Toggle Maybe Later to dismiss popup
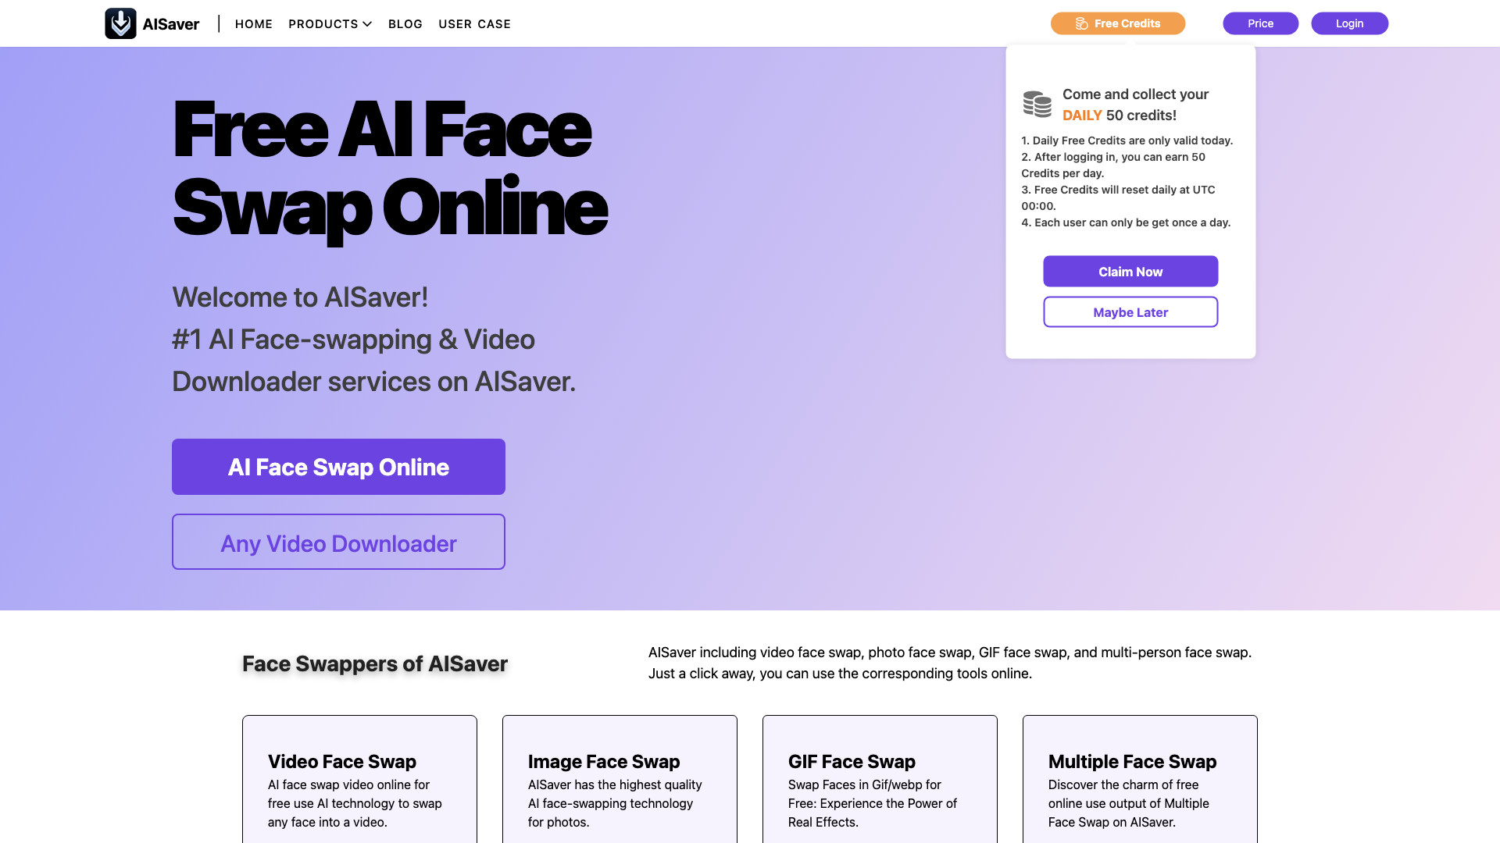This screenshot has height=843, width=1500. point(1130,312)
